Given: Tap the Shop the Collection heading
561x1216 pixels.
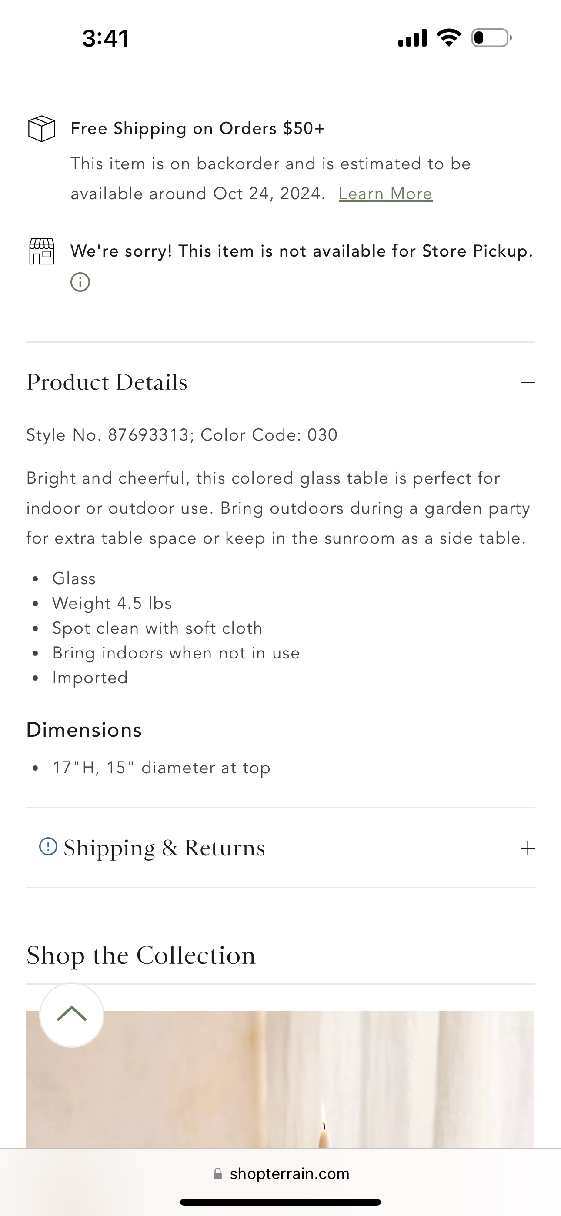Looking at the screenshot, I should 141,955.
